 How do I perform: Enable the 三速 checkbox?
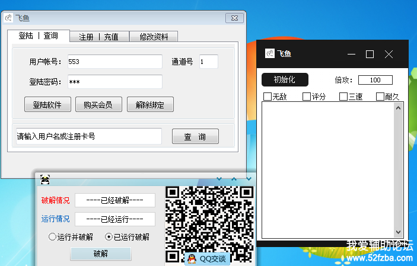click(343, 97)
